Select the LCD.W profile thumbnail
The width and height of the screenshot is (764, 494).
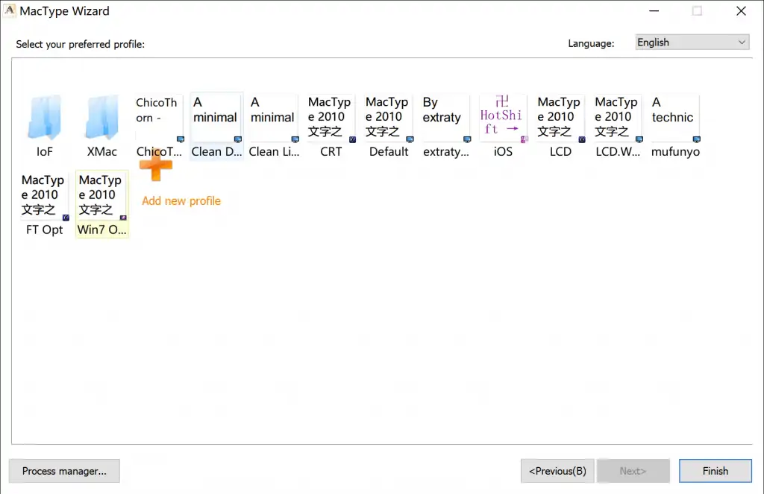616,115
